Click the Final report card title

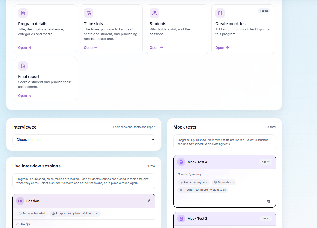(x=29, y=77)
